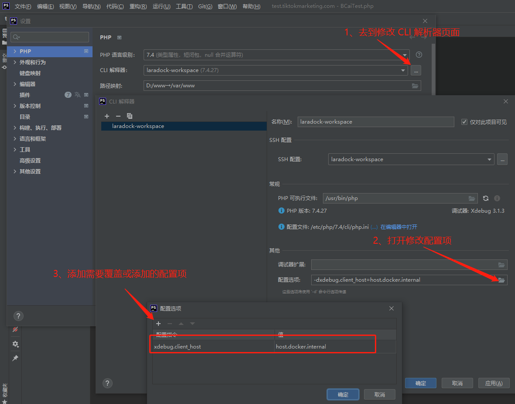Image resolution: width=515 pixels, height=404 pixels.
Task: Expand Version Control settings node
Action: 15,106
